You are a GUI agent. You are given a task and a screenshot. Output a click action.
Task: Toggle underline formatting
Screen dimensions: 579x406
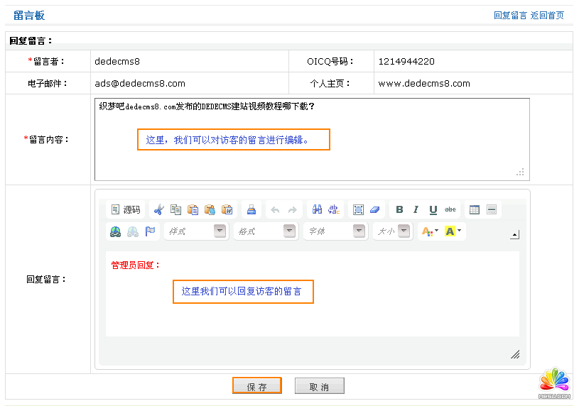point(433,209)
